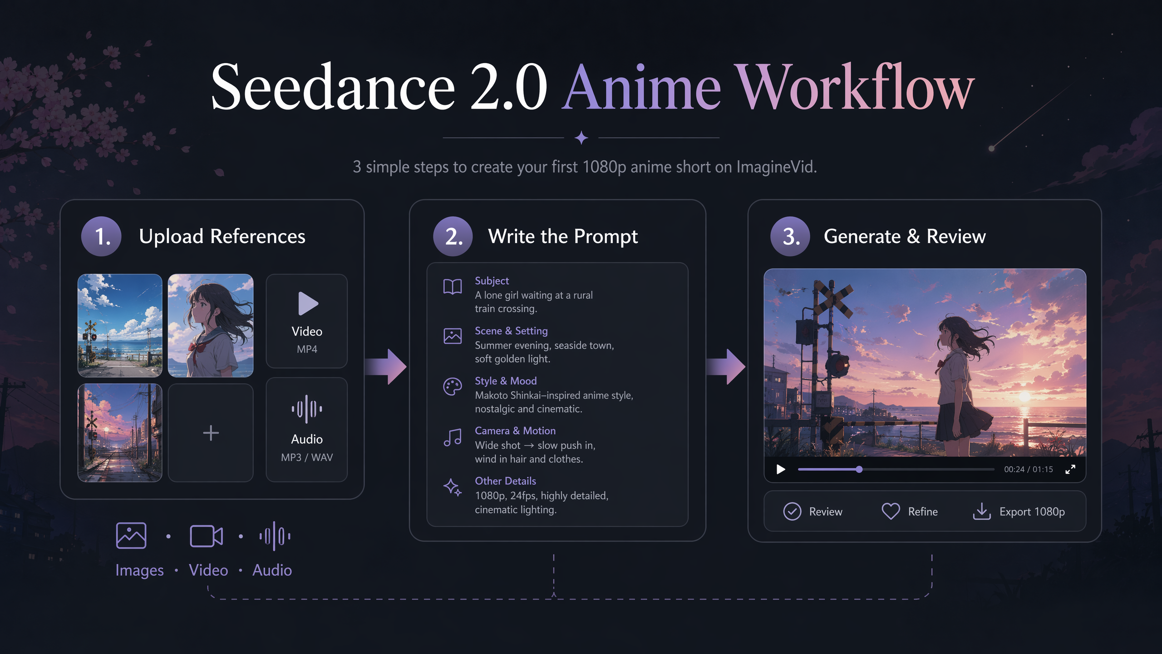This screenshot has height=654, width=1162.
Task: Click the Review checkmark button
Action: tap(813, 511)
